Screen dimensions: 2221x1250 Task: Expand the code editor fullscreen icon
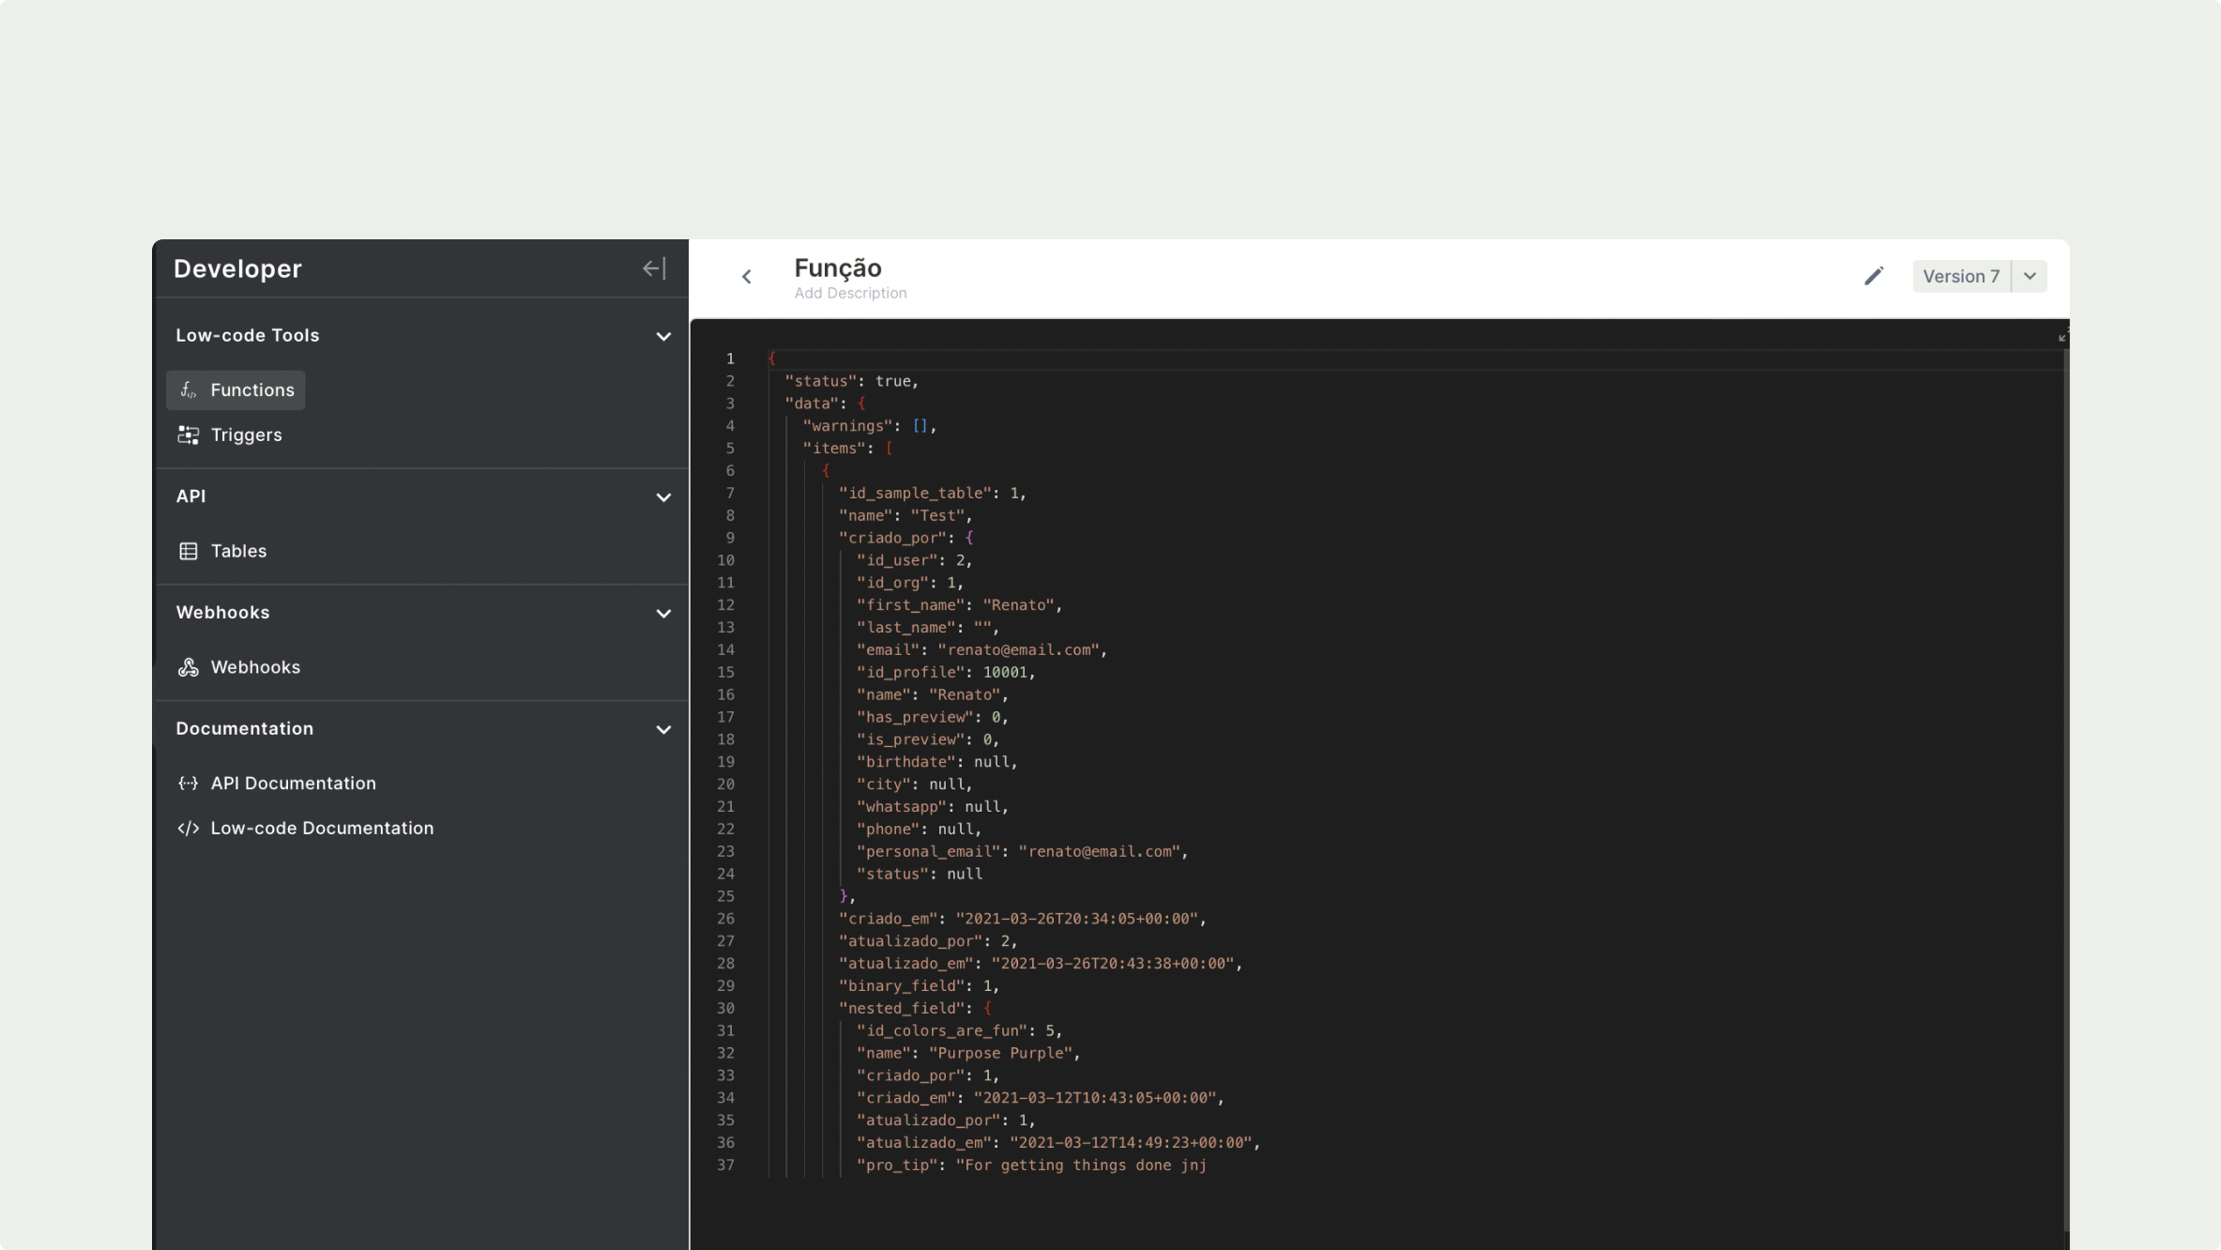pos(2062,335)
